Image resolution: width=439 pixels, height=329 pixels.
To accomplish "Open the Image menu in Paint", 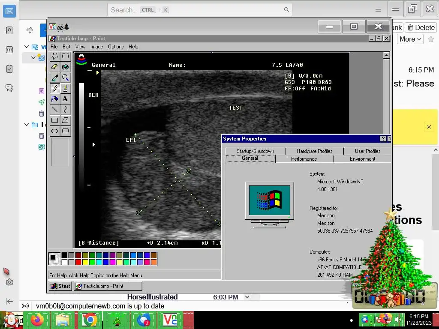I will point(96,47).
